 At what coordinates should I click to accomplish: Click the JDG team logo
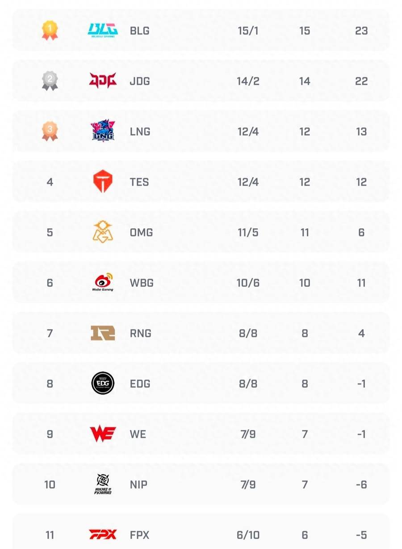tap(103, 81)
